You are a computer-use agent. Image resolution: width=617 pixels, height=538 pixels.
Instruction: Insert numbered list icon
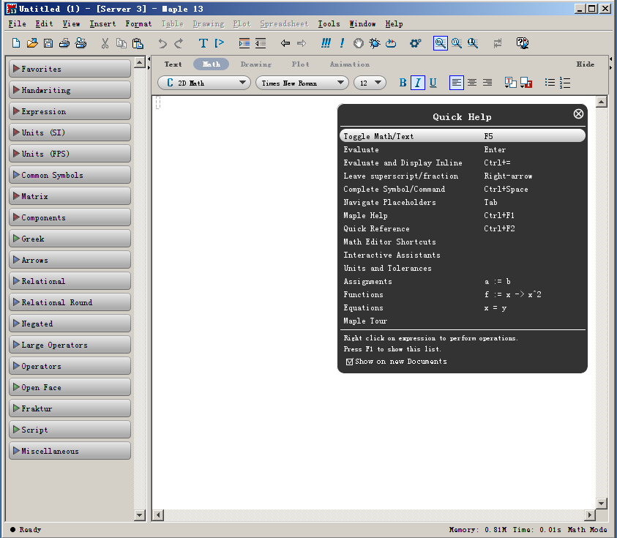564,83
